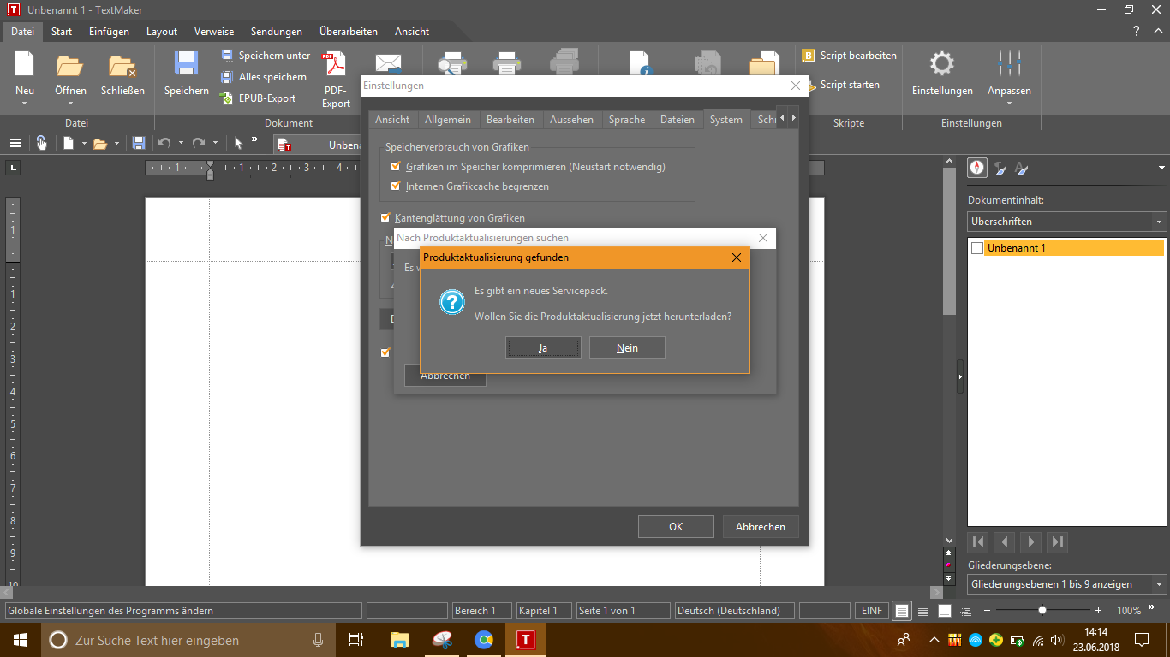This screenshot has width=1170, height=657.
Task: Click the zoom slider handle
Action: pos(1042,611)
